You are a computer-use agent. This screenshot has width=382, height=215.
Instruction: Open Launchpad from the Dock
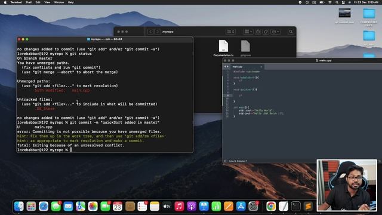click(x=31, y=206)
